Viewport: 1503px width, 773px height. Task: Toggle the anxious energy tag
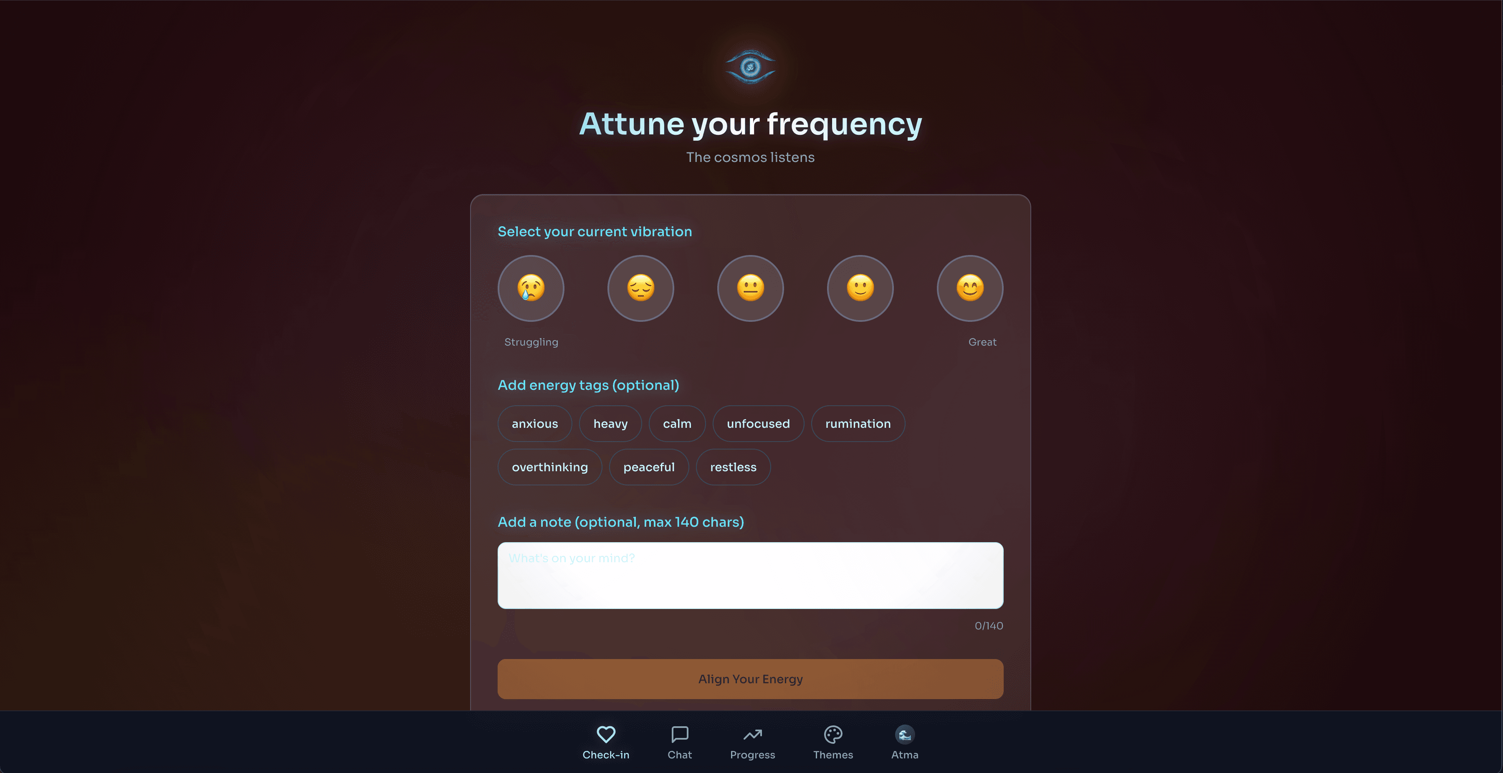(534, 424)
